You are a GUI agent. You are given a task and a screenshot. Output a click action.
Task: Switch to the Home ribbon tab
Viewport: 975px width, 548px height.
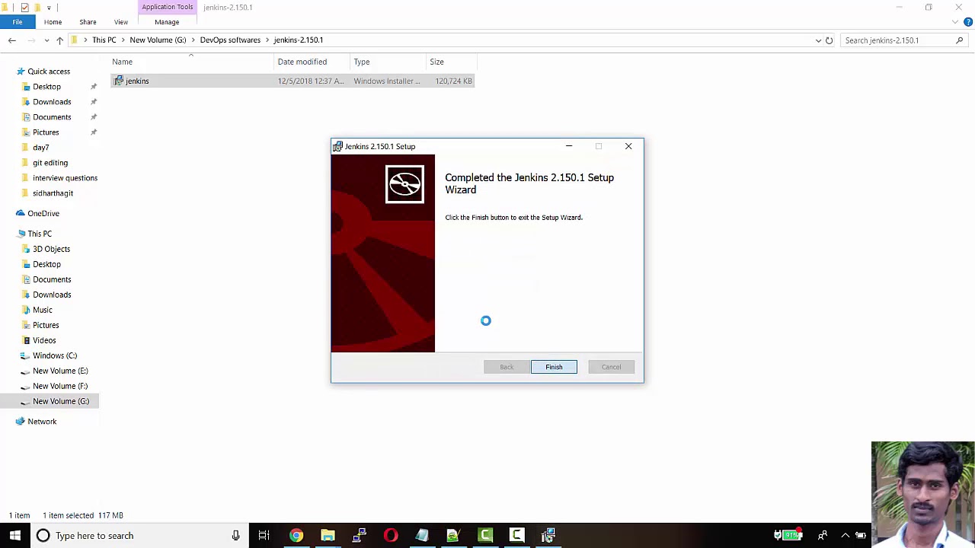(53, 22)
